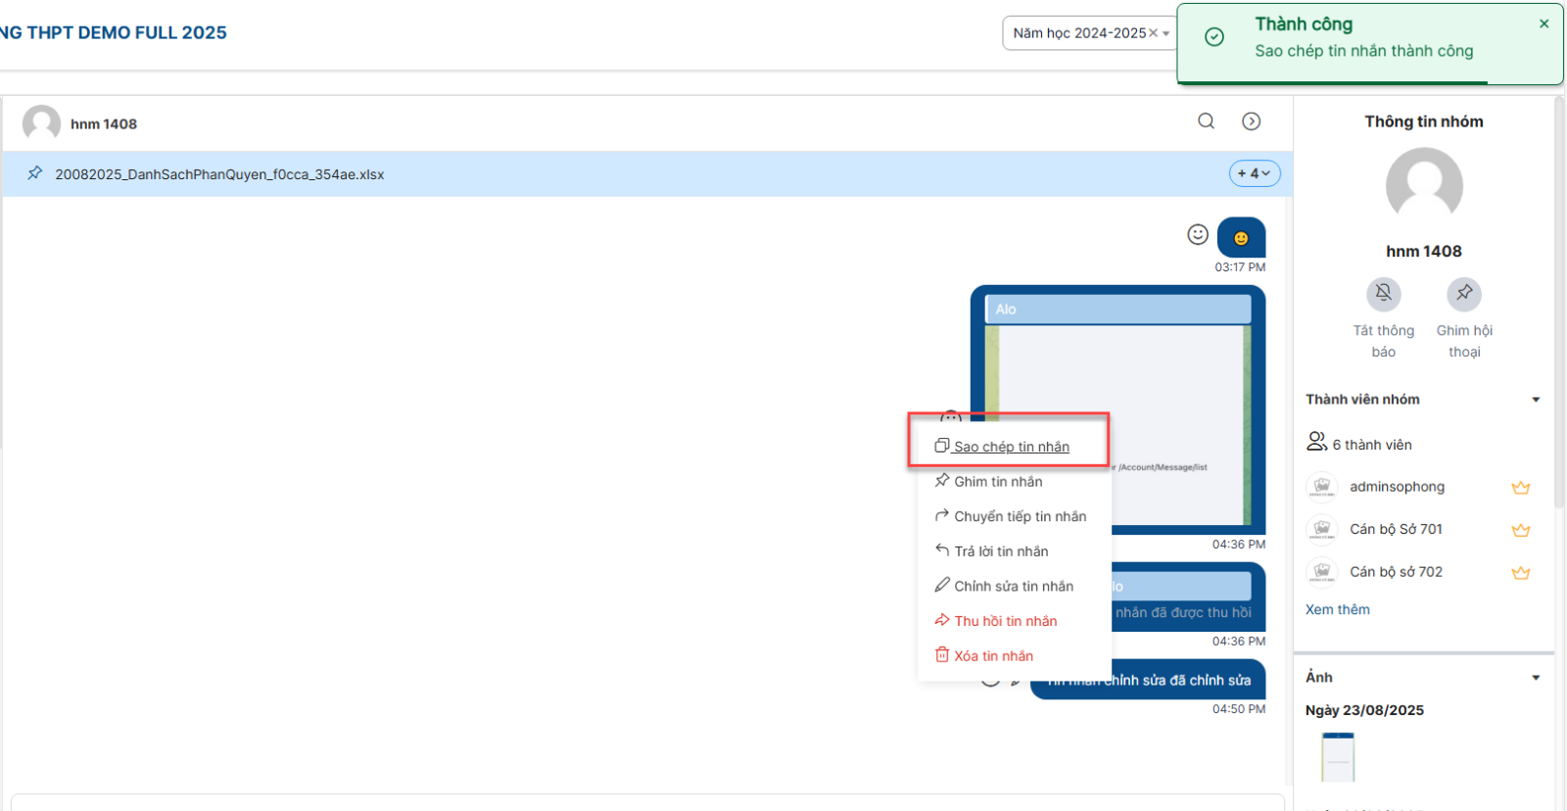Open the image thumbnail dated 23/08/2025
The image size is (1567, 811).
coord(1337,757)
